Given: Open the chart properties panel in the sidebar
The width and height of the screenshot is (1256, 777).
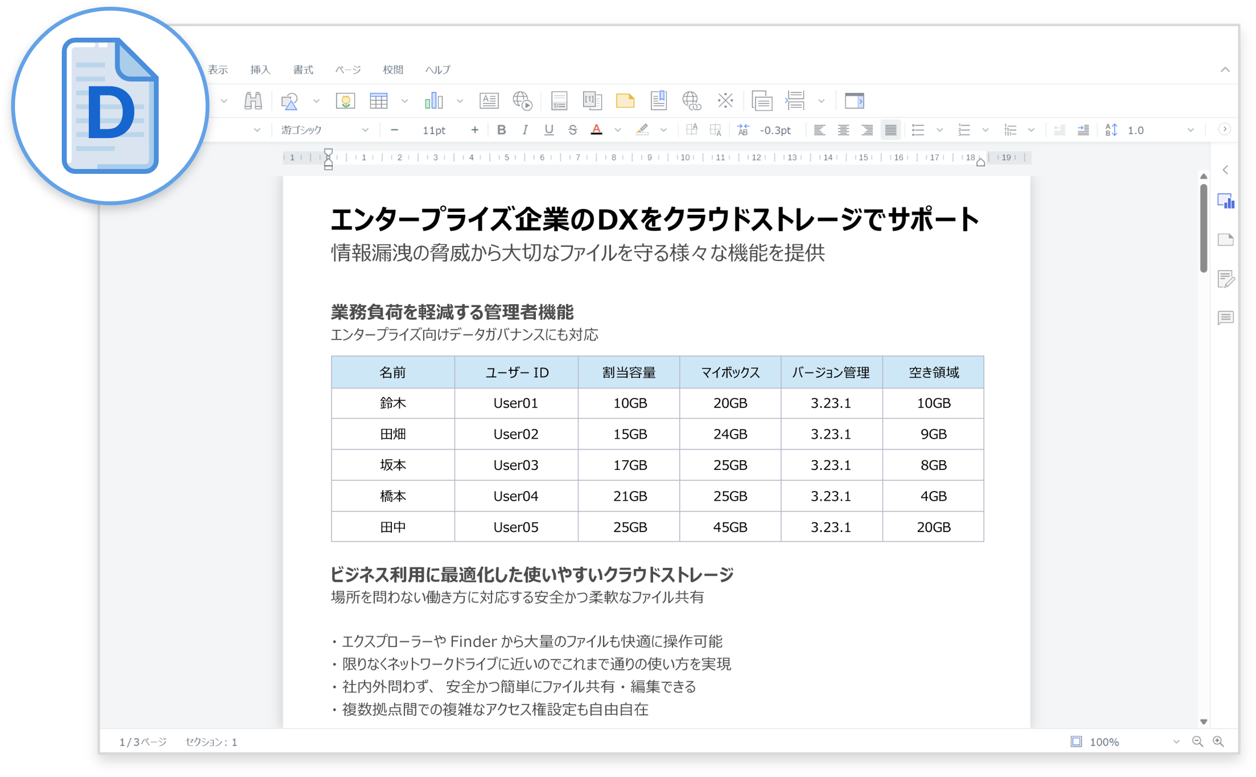Looking at the screenshot, I should tap(1226, 201).
